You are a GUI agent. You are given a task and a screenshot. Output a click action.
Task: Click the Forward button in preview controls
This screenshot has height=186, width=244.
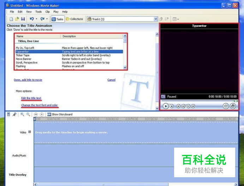click(193, 106)
